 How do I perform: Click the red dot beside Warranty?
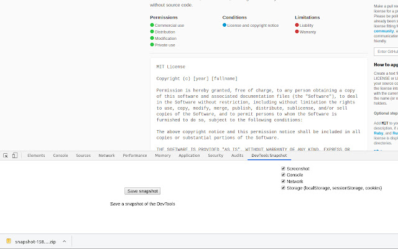[297, 32]
